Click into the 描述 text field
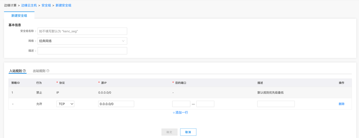The image size is (359, 138). point(82,51)
